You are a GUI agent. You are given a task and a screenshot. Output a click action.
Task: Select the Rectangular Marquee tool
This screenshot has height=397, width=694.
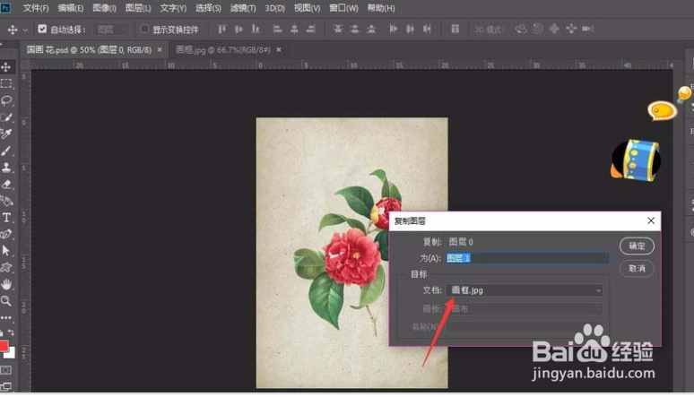[x=6, y=83]
